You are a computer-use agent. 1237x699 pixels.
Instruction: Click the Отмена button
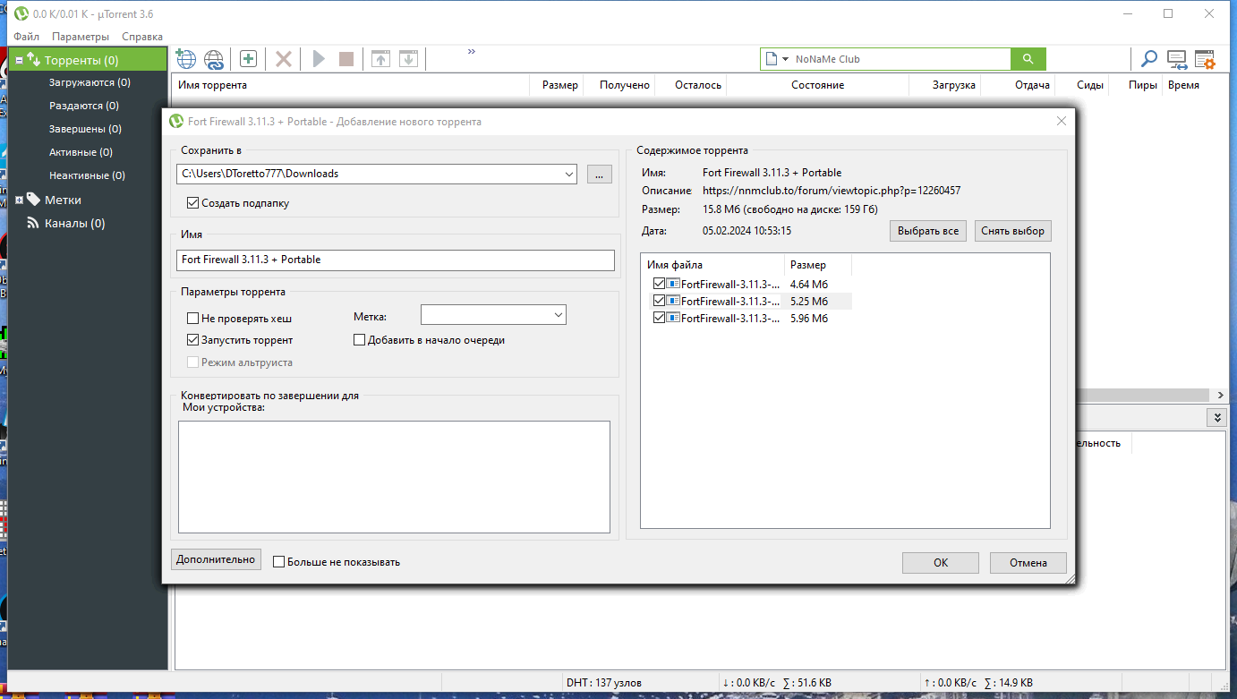click(x=1028, y=563)
